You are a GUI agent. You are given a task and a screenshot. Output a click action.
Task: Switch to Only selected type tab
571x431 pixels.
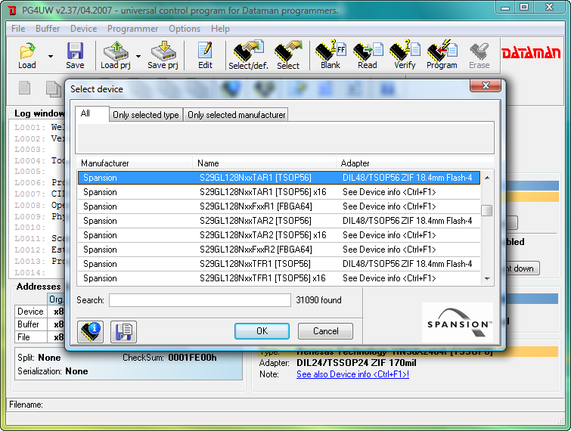coord(145,115)
